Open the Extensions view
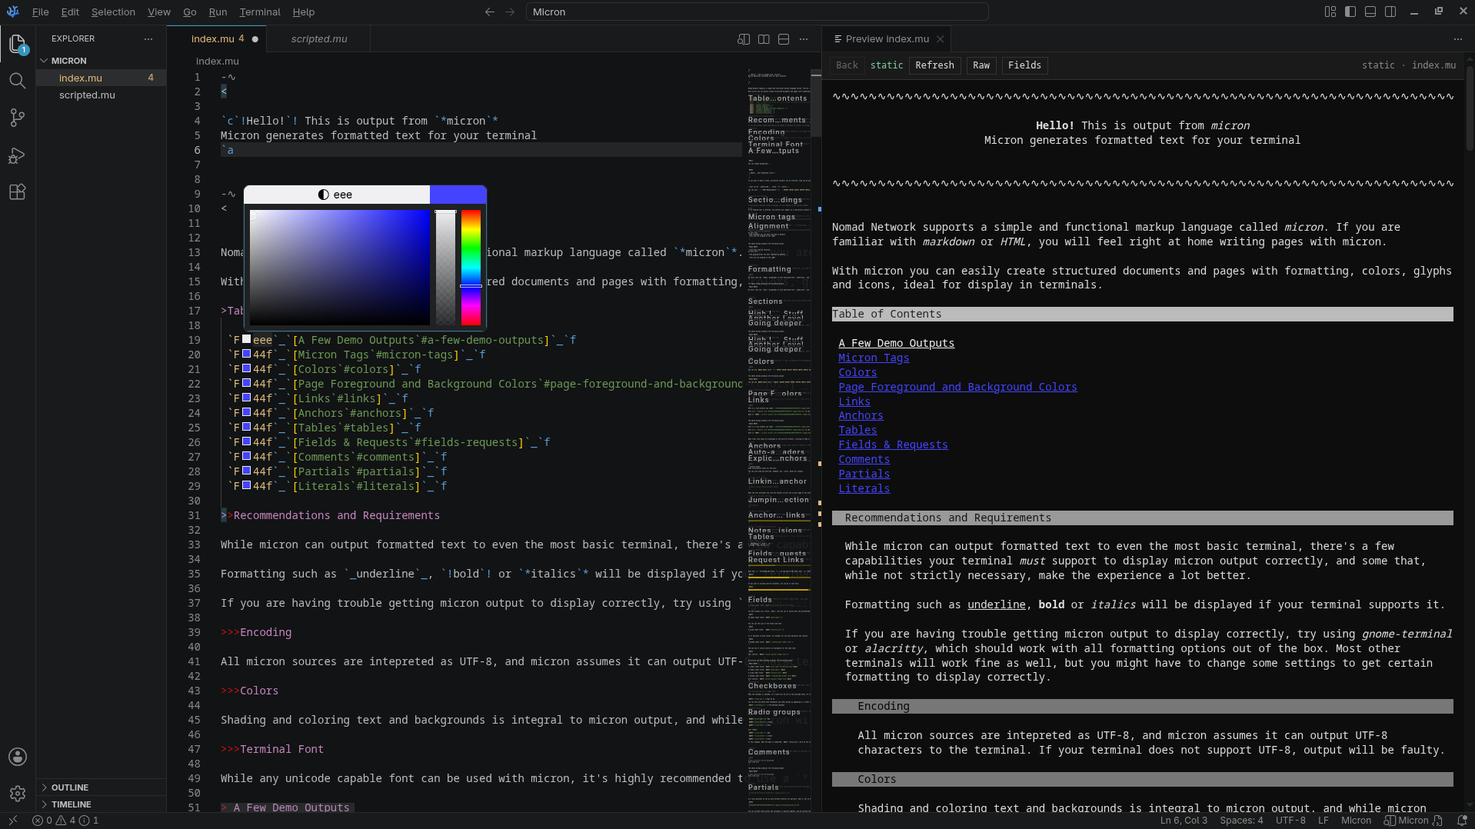 17,192
